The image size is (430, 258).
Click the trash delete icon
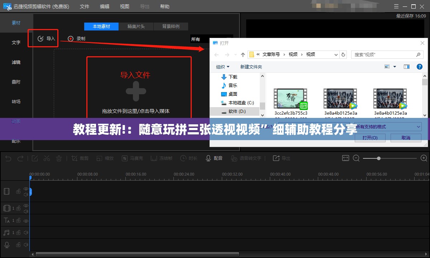pyautogui.click(x=59, y=158)
